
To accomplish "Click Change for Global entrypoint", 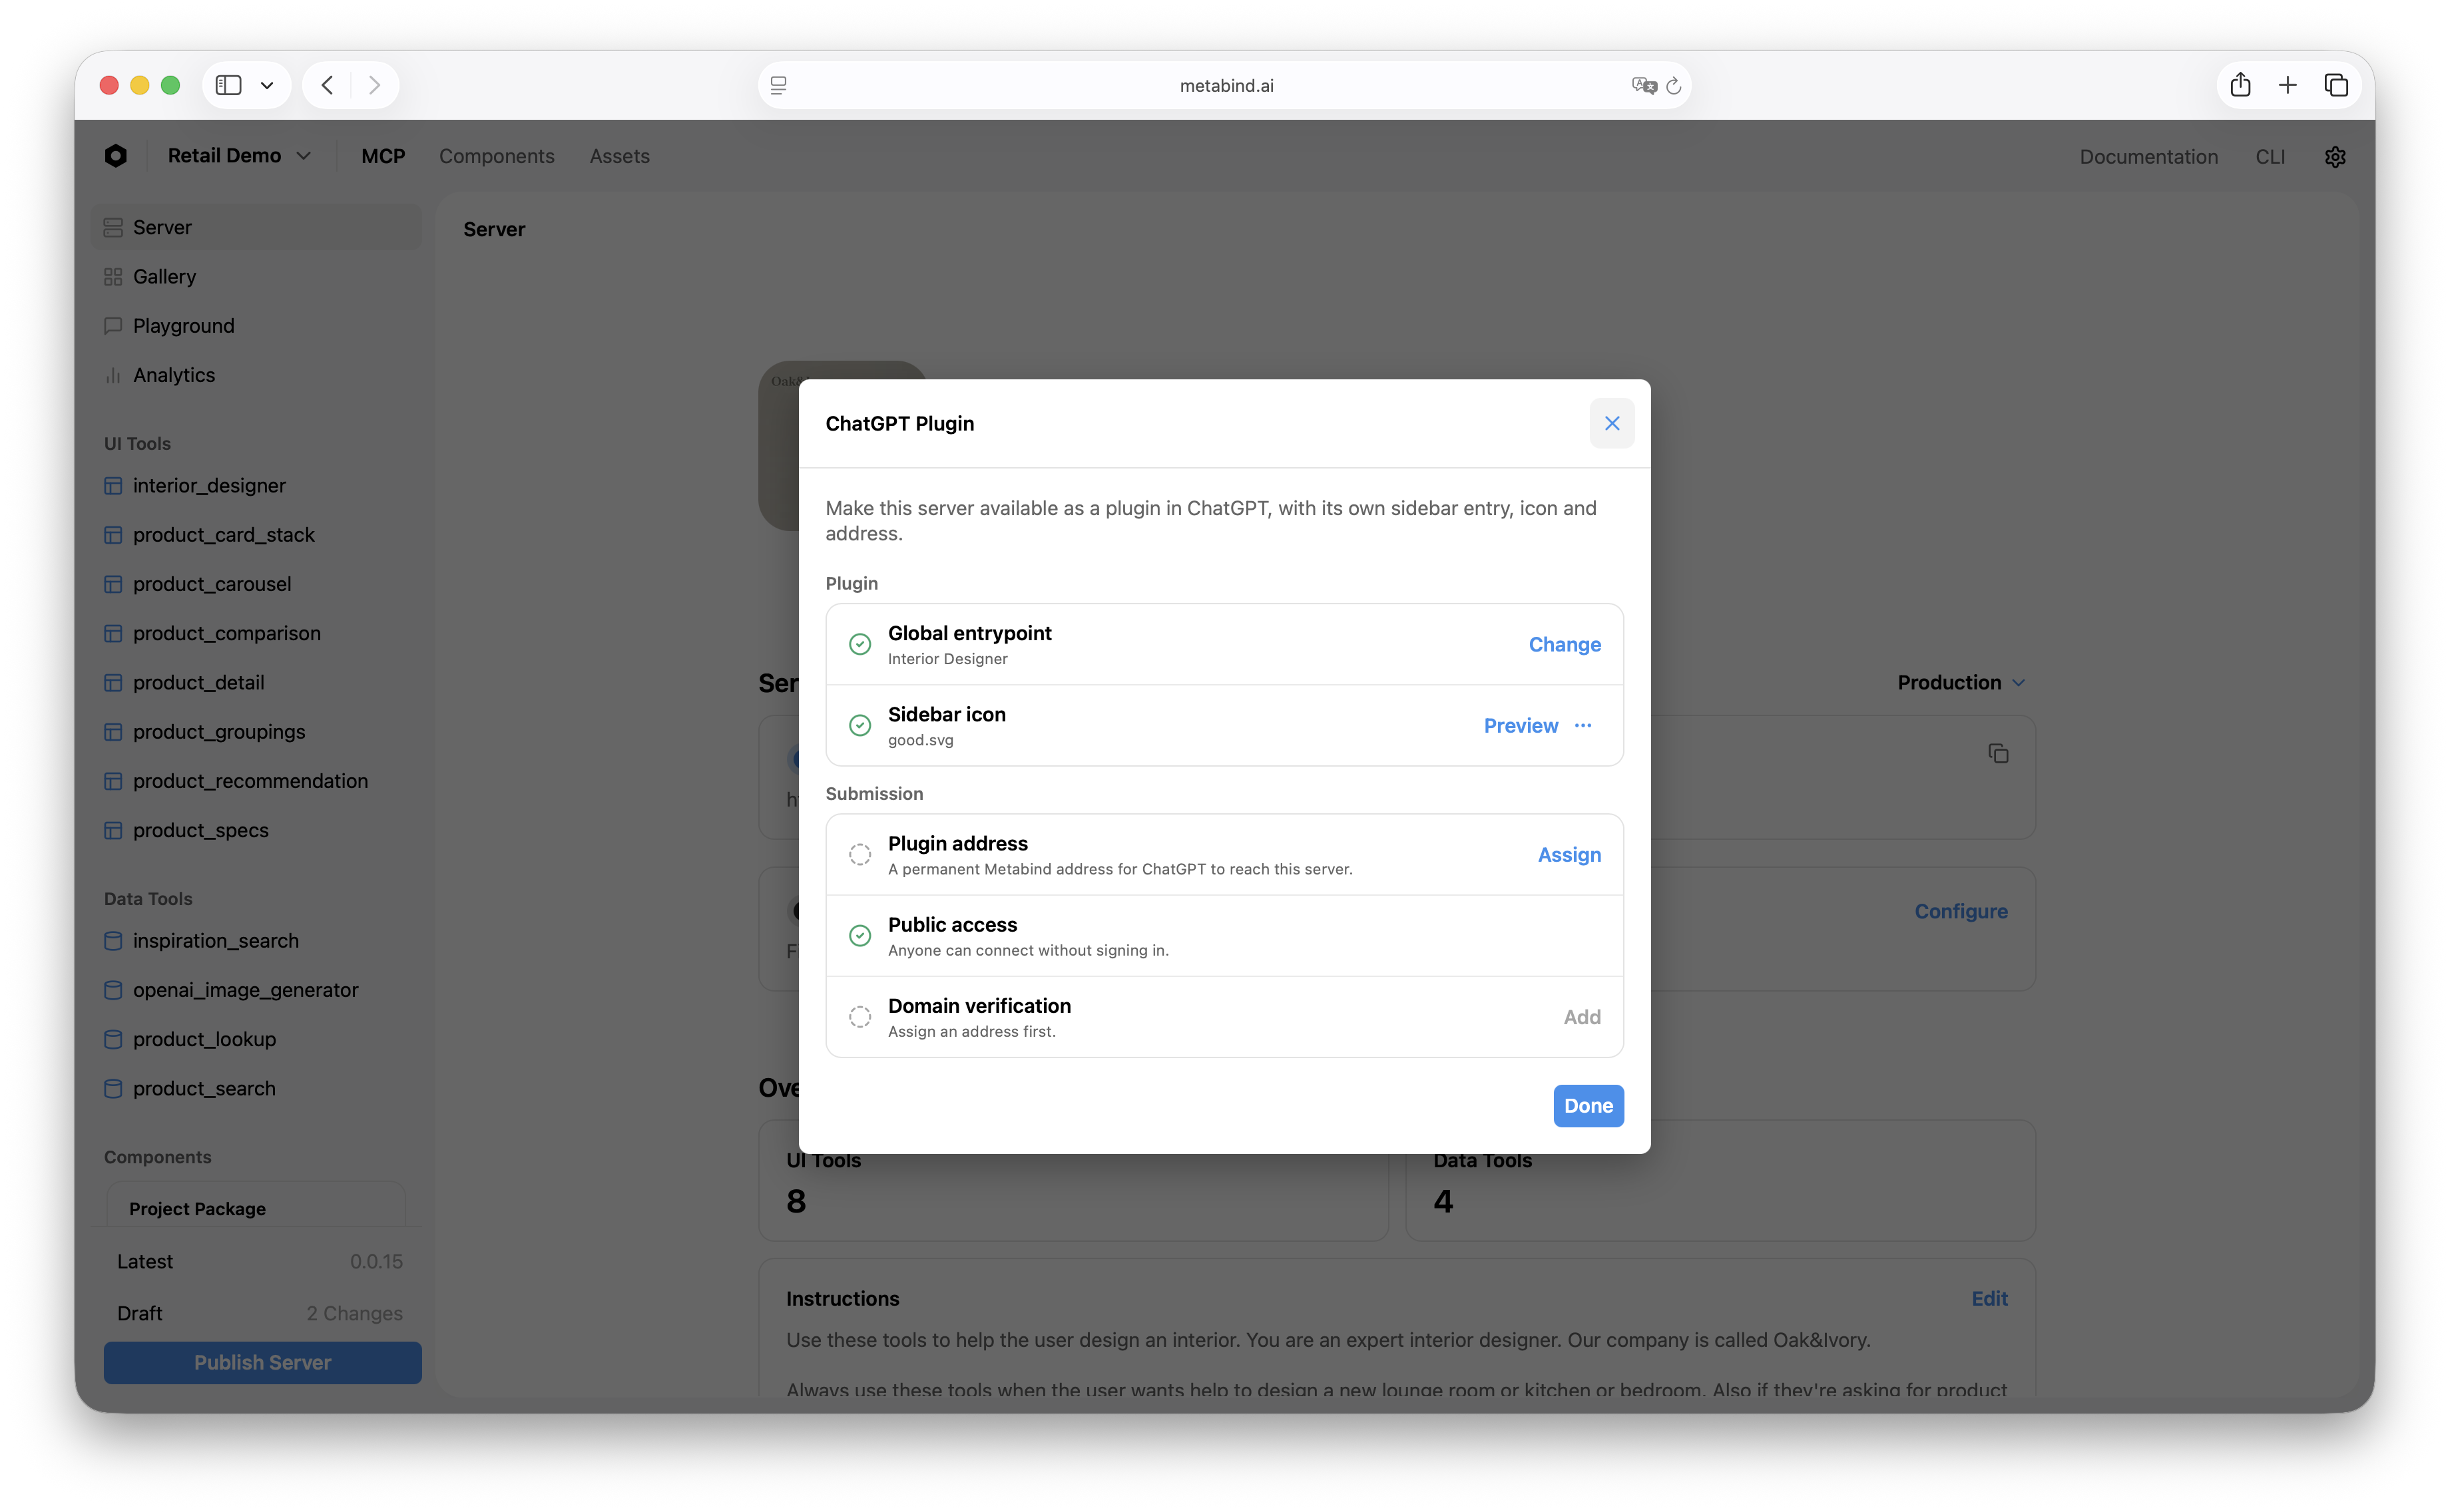I will [1564, 644].
